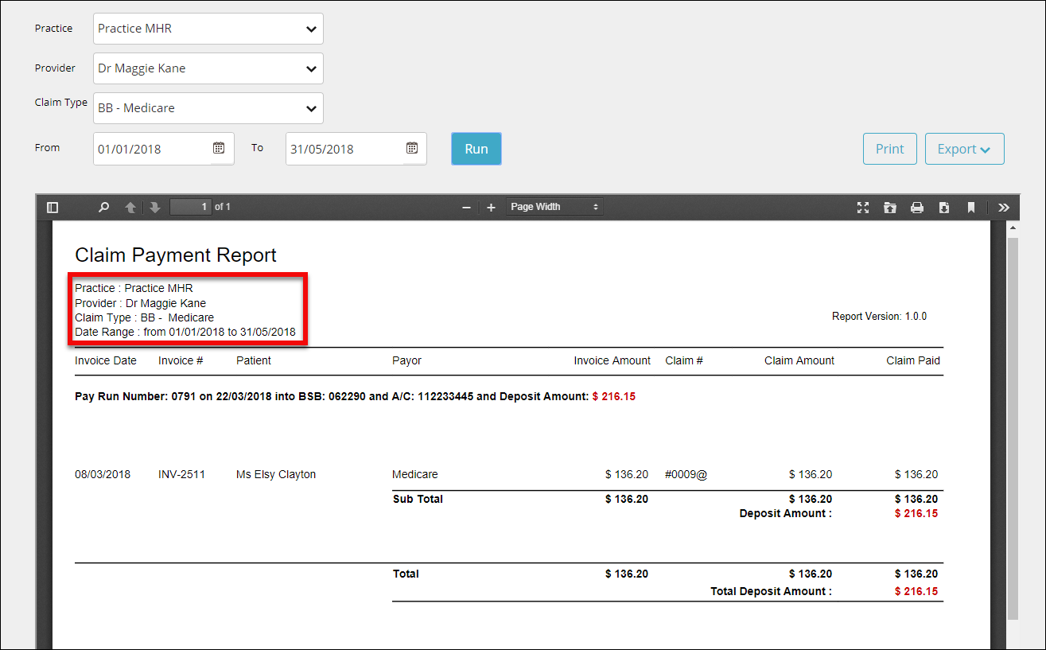The image size is (1046, 650).
Task: Click the Claim # column header
Action: point(684,360)
